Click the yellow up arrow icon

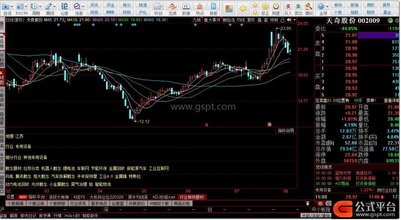tap(255, 5)
